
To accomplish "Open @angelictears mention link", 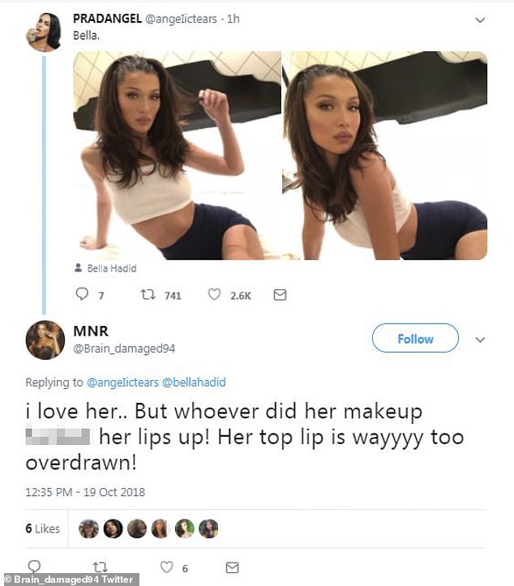I will pyautogui.click(x=122, y=382).
